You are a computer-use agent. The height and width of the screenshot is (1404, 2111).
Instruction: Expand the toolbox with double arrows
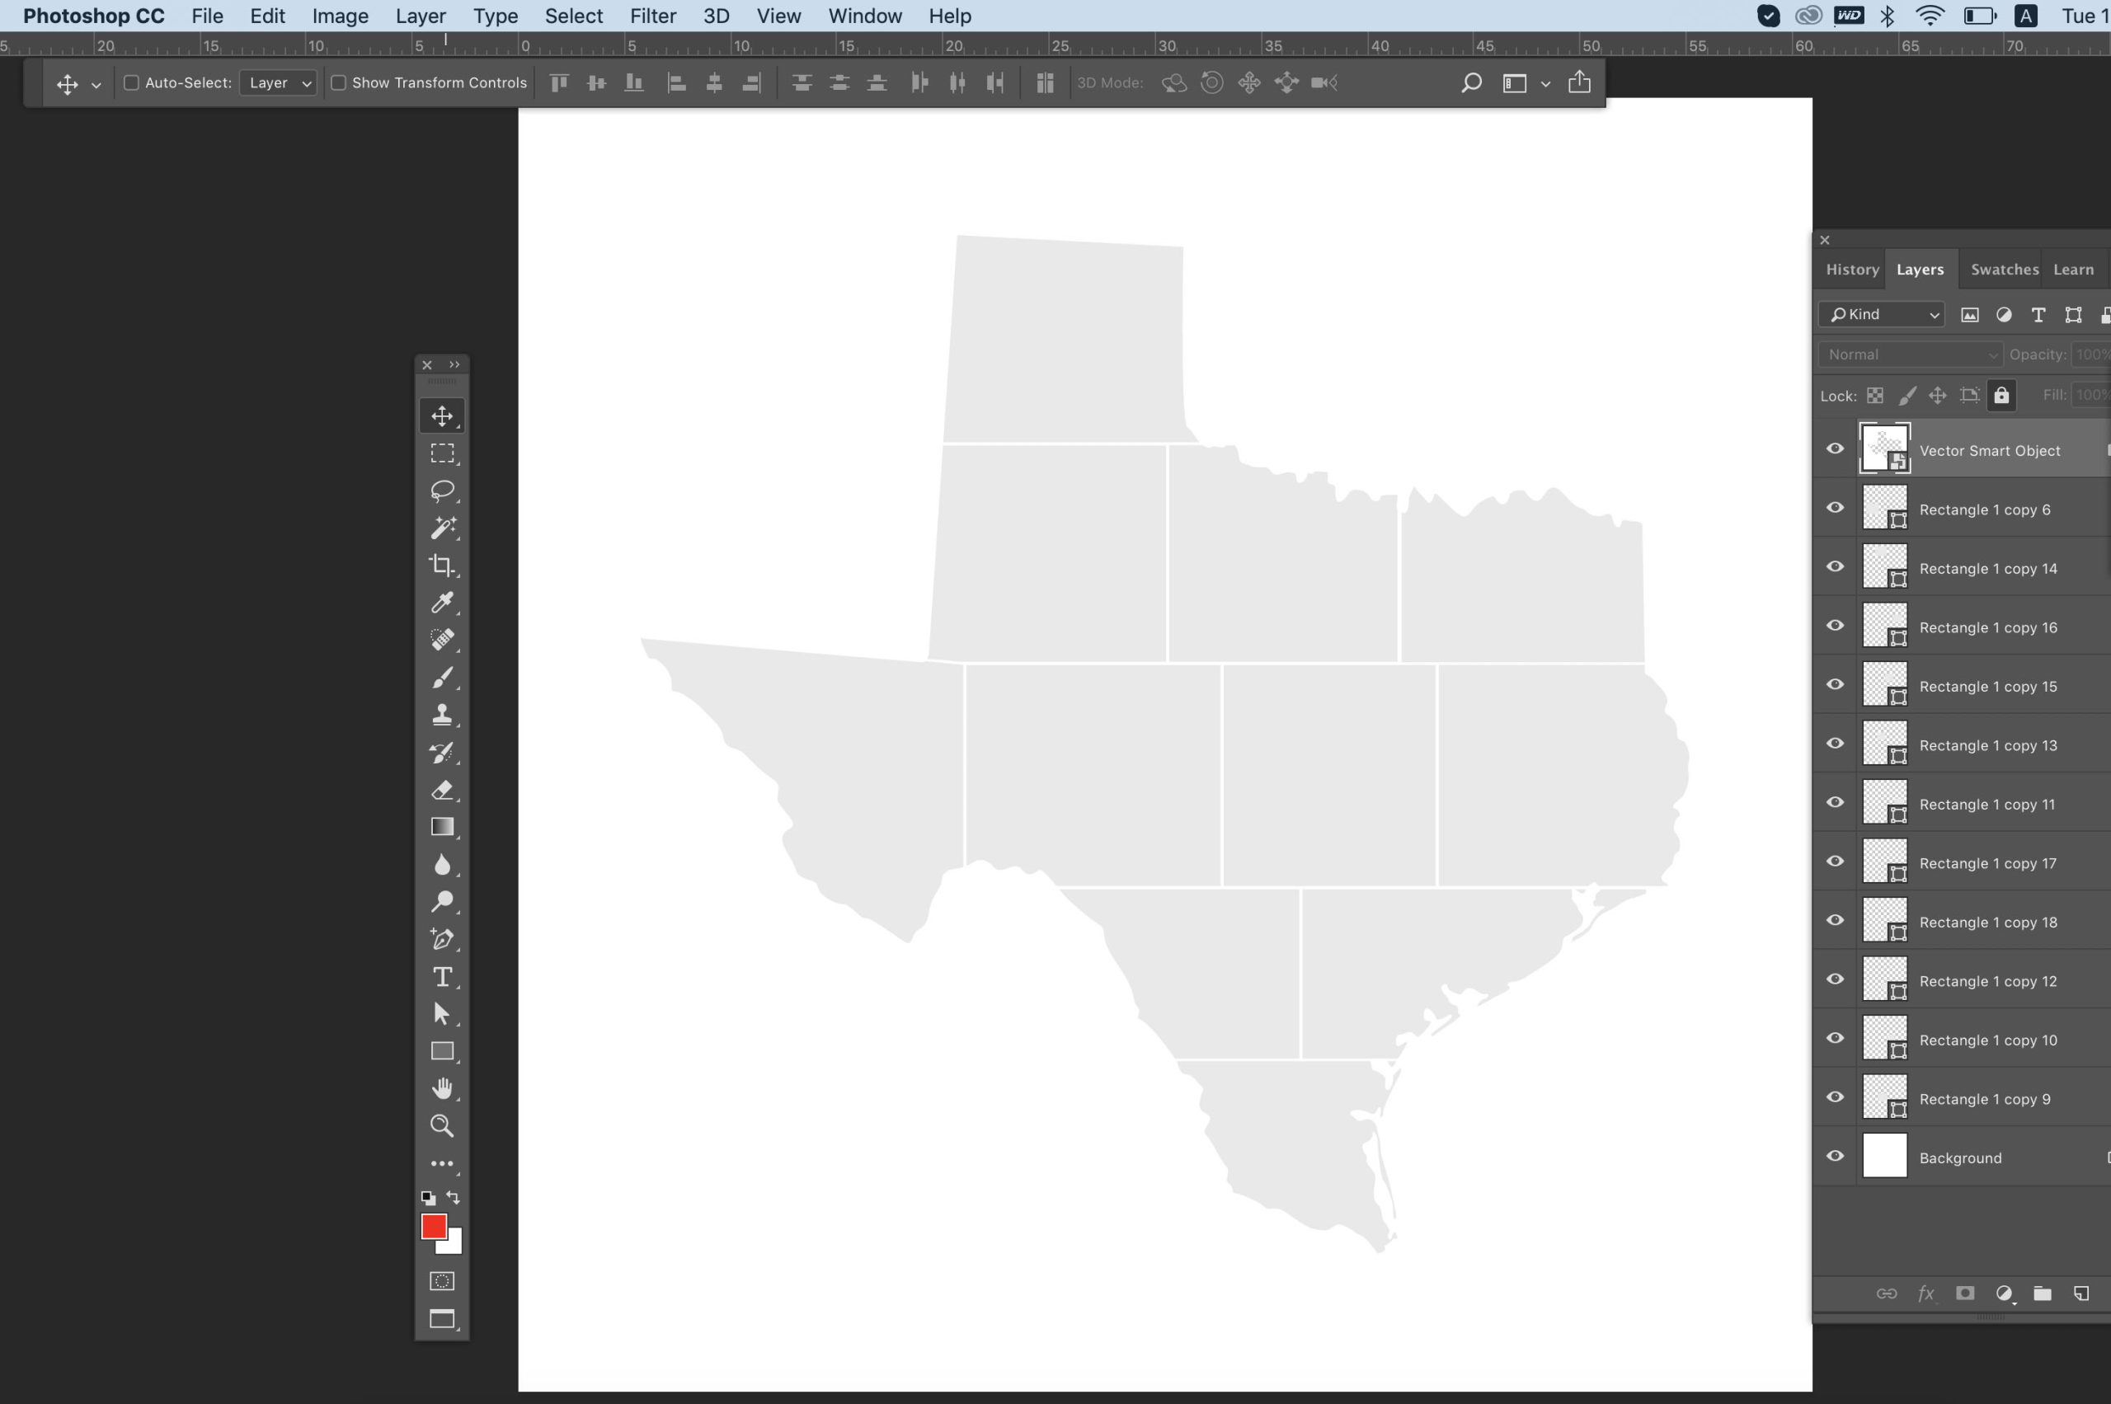point(454,364)
